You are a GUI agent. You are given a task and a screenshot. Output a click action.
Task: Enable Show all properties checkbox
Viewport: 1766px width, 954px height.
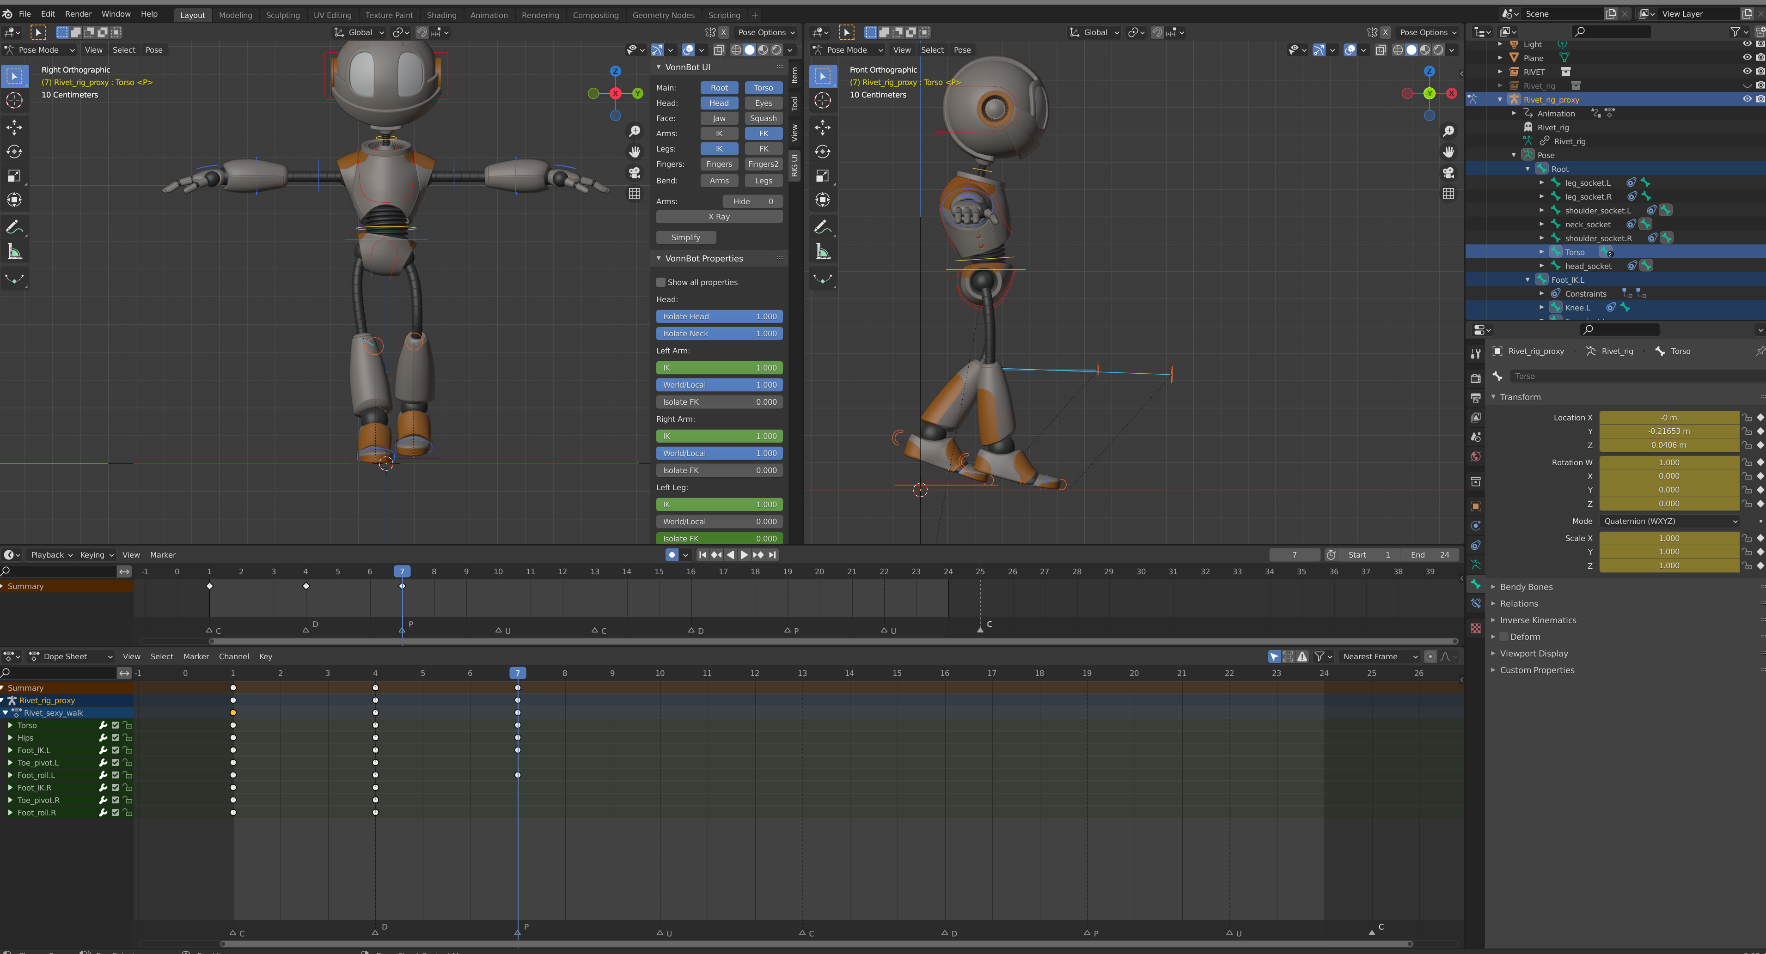661,282
